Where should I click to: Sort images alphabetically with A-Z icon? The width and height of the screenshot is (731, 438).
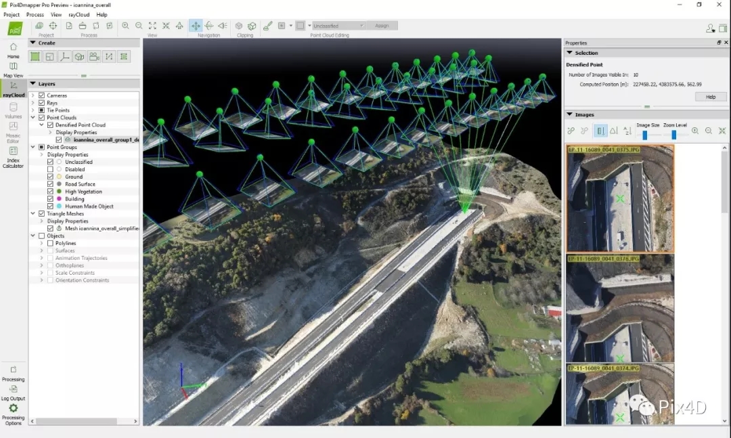point(627,131)
